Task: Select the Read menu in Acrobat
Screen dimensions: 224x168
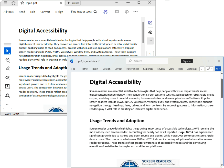Action: [22, 12]
